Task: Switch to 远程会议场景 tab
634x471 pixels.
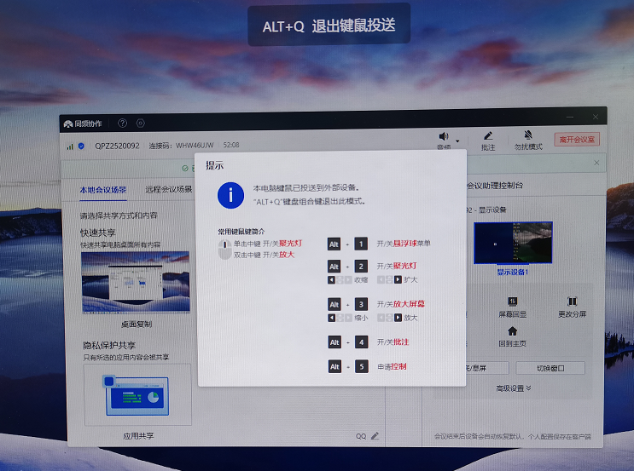Action: click(168, 189)
